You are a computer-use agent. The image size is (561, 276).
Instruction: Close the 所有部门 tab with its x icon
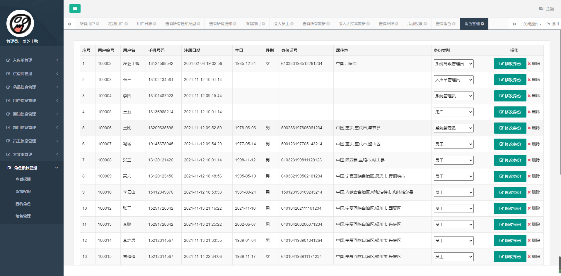pos(263,24)
